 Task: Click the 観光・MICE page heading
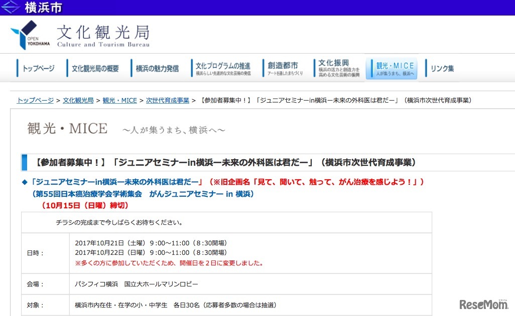(67, 129)
